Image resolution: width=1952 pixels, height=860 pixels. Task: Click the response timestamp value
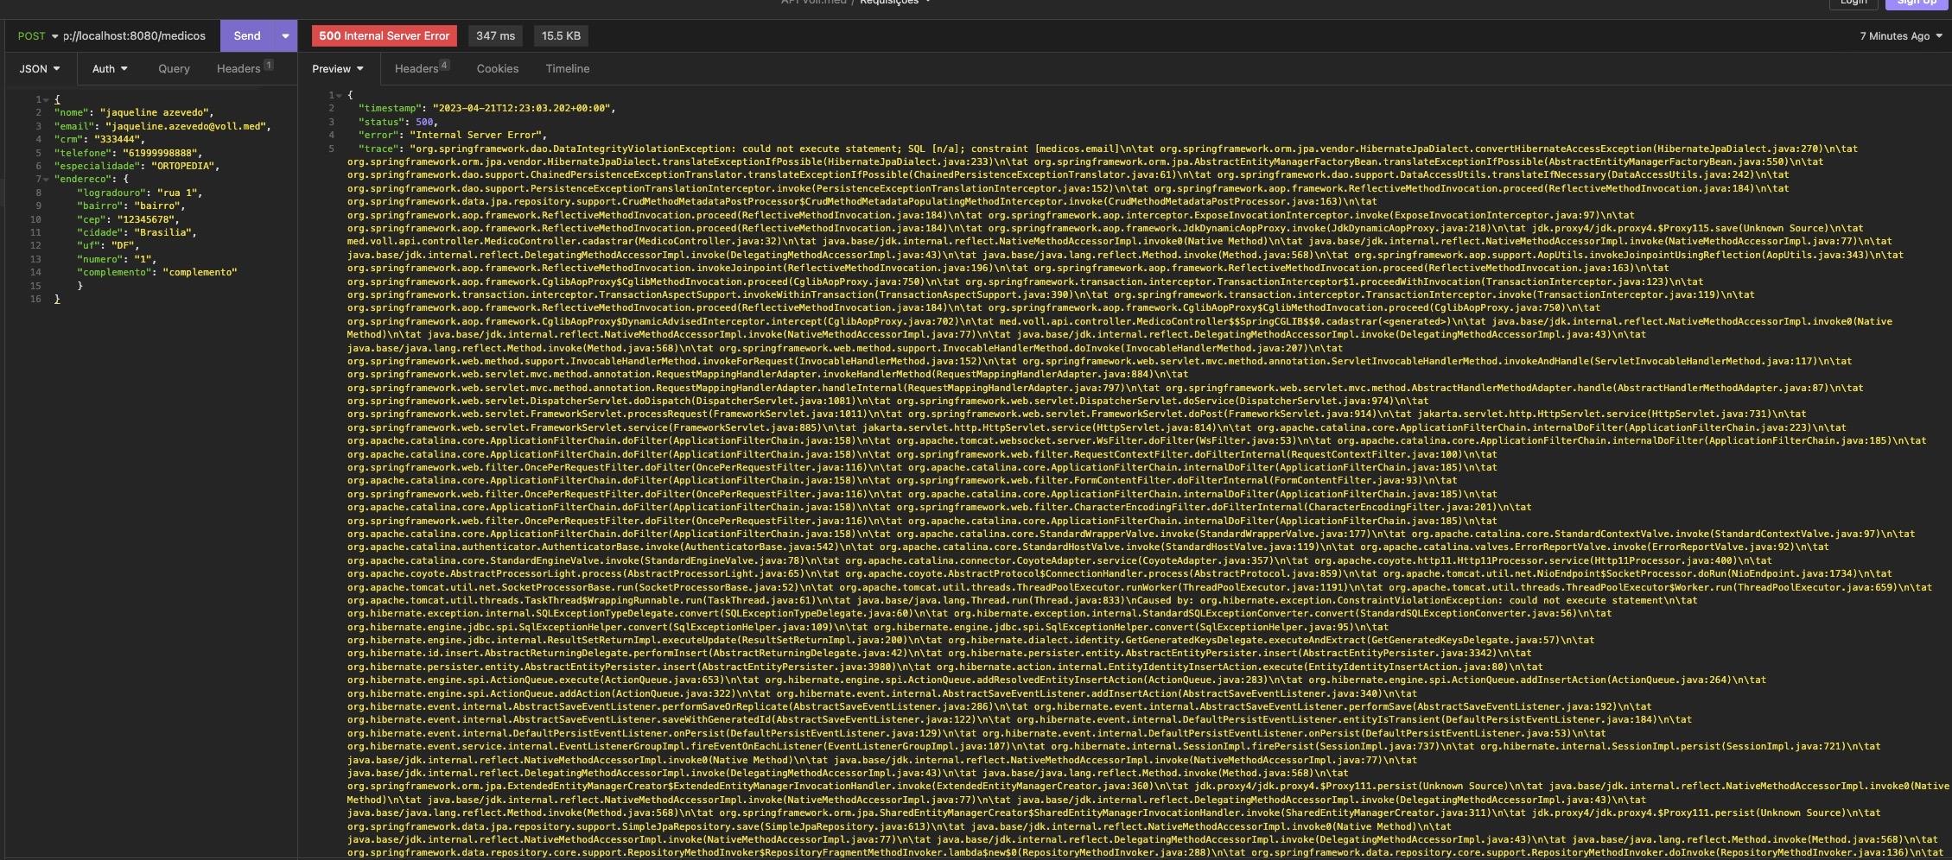pyautogui.click(x=522, y=109)
